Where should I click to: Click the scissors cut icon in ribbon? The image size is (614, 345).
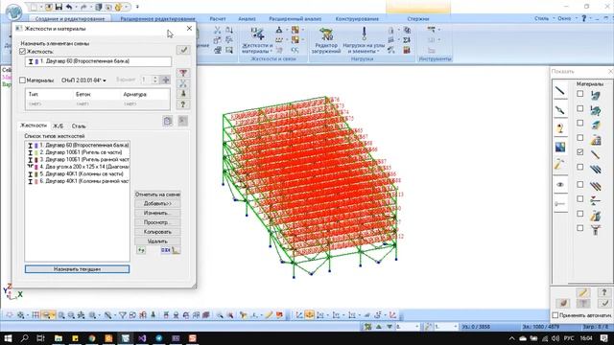tap(218, 30)
